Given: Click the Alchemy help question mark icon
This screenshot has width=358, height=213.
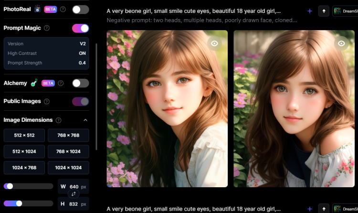Looking at the screenshot, I should pyautogui.click(x=61, y=83).
